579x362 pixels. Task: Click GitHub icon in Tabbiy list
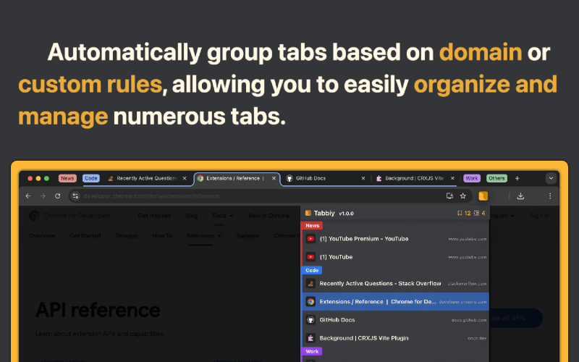310,319
